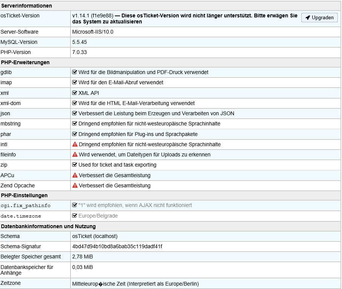Click the gdlib extension name

(6, 72)
